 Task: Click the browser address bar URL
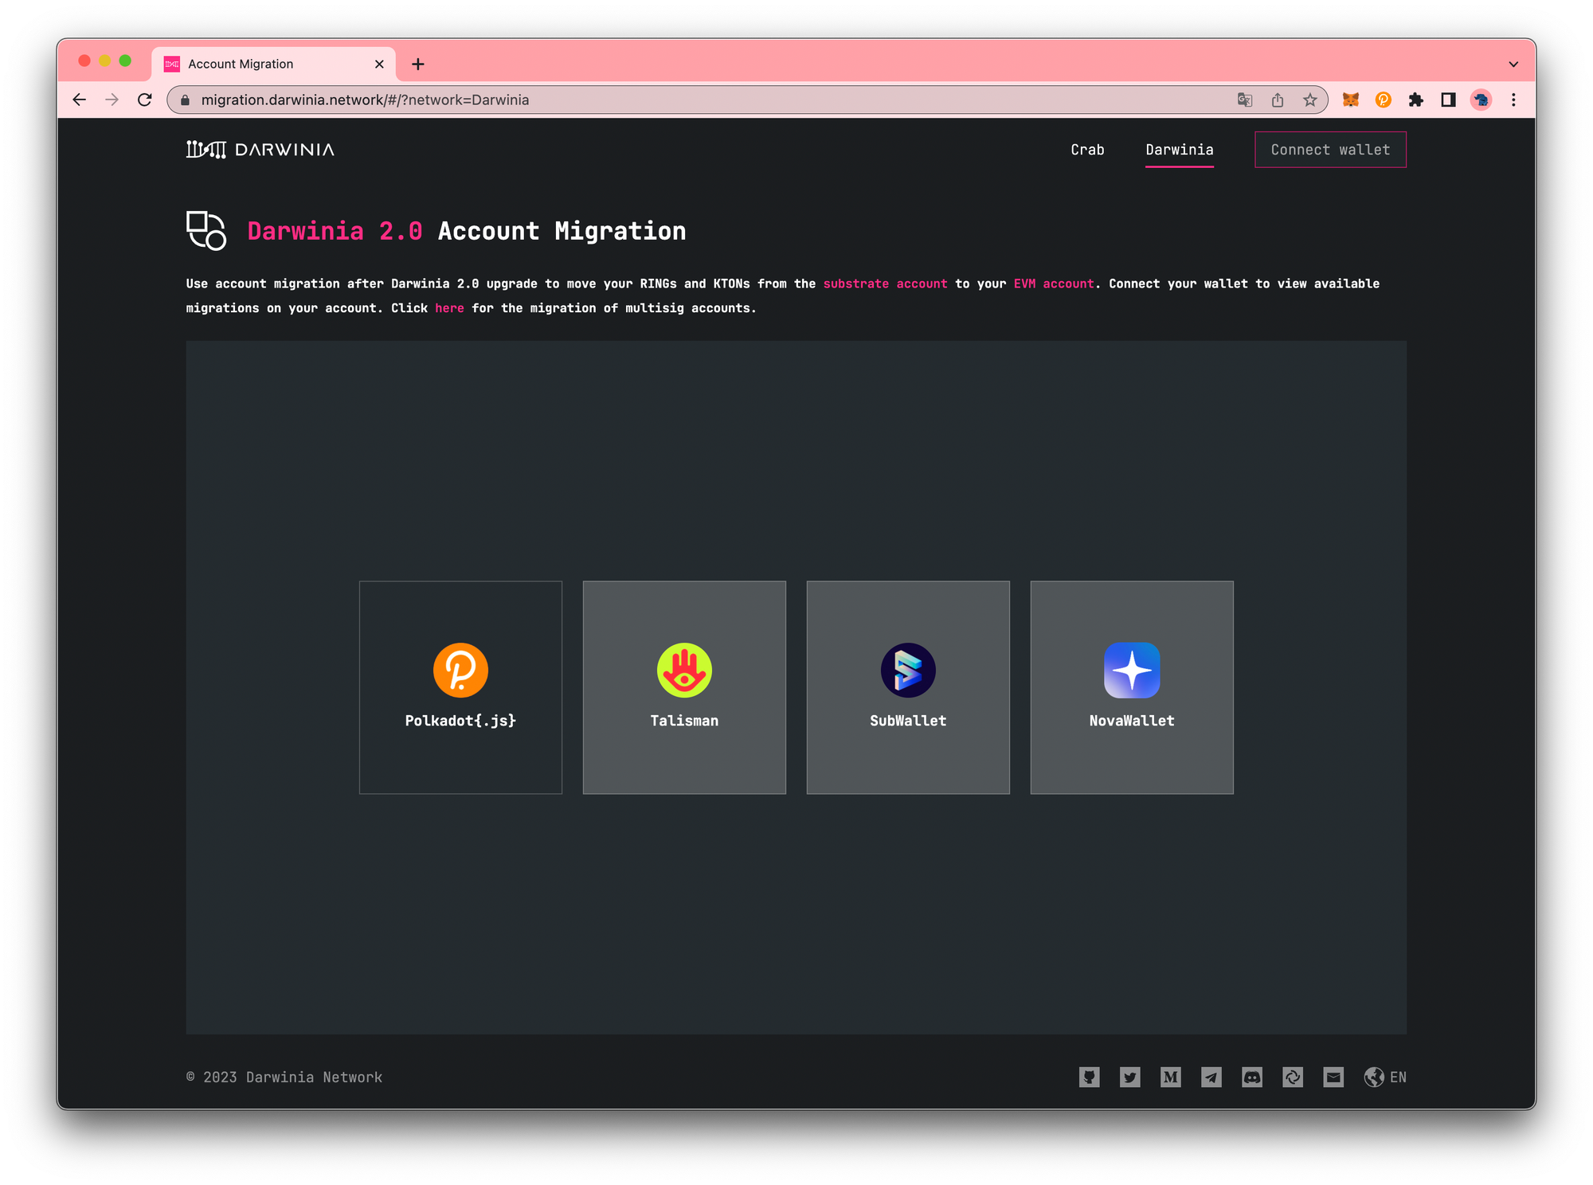point(365,100)
